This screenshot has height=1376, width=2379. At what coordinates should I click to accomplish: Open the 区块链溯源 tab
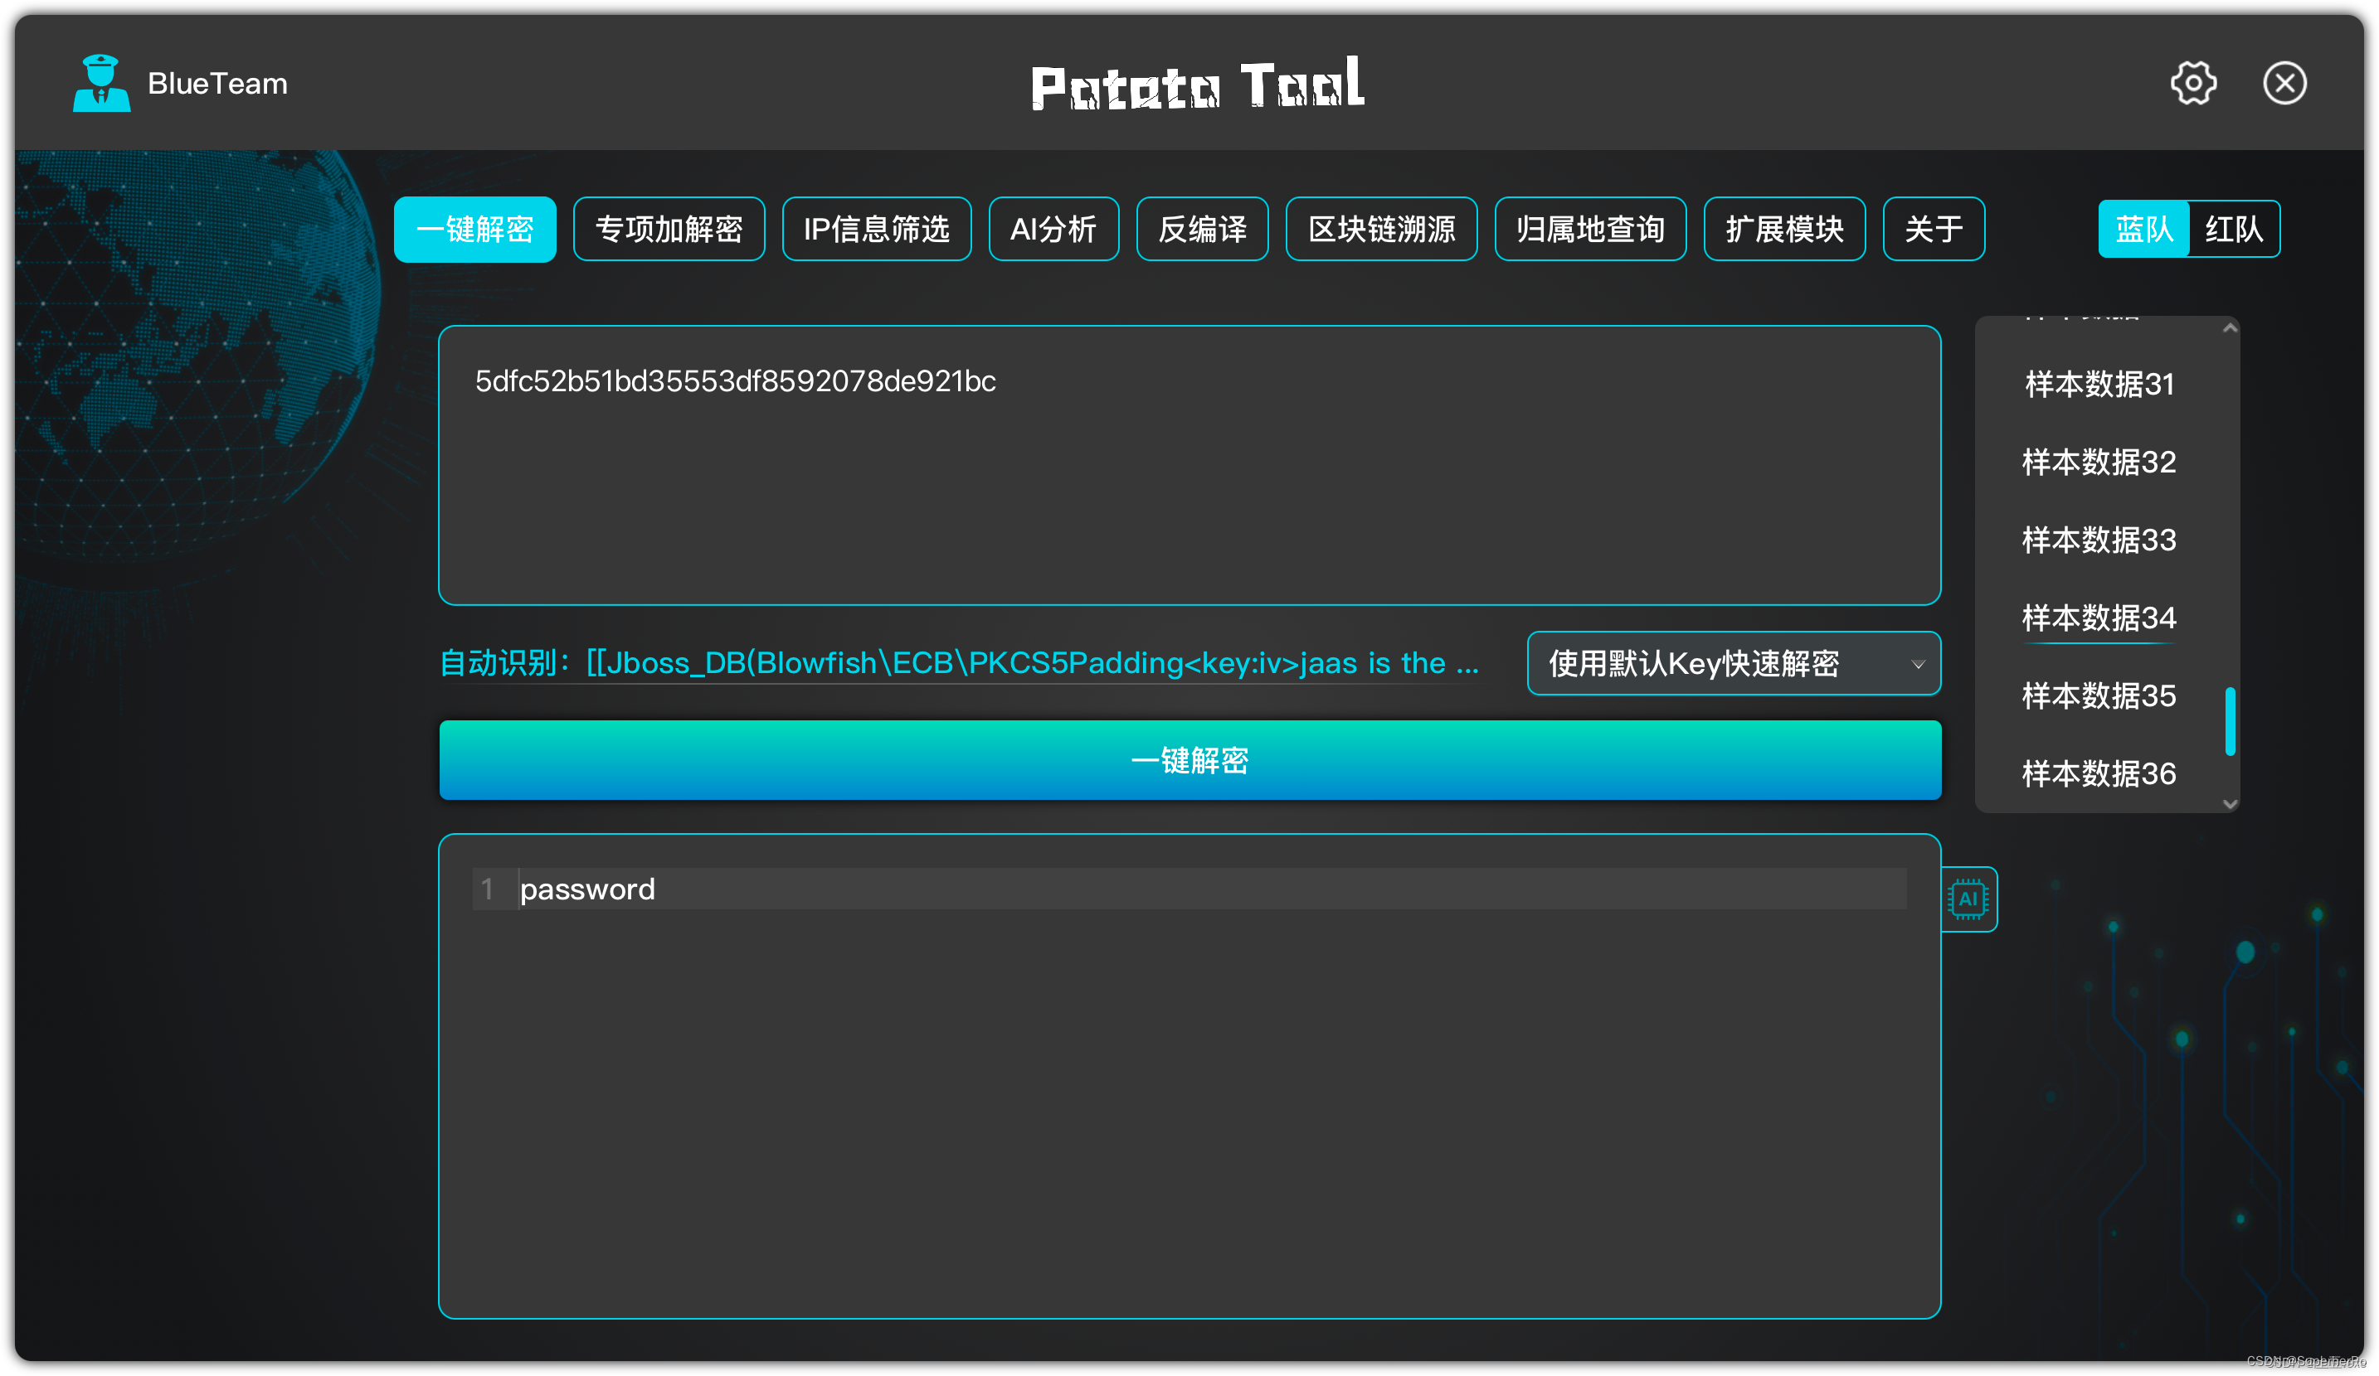point(1380,229)
